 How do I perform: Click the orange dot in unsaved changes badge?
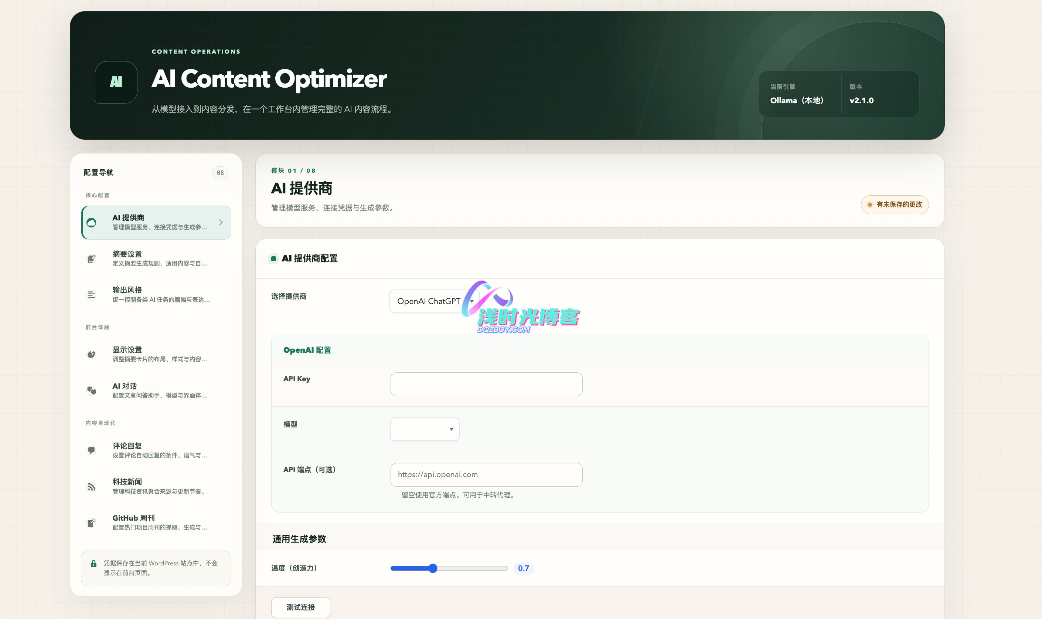pos(870,205)
